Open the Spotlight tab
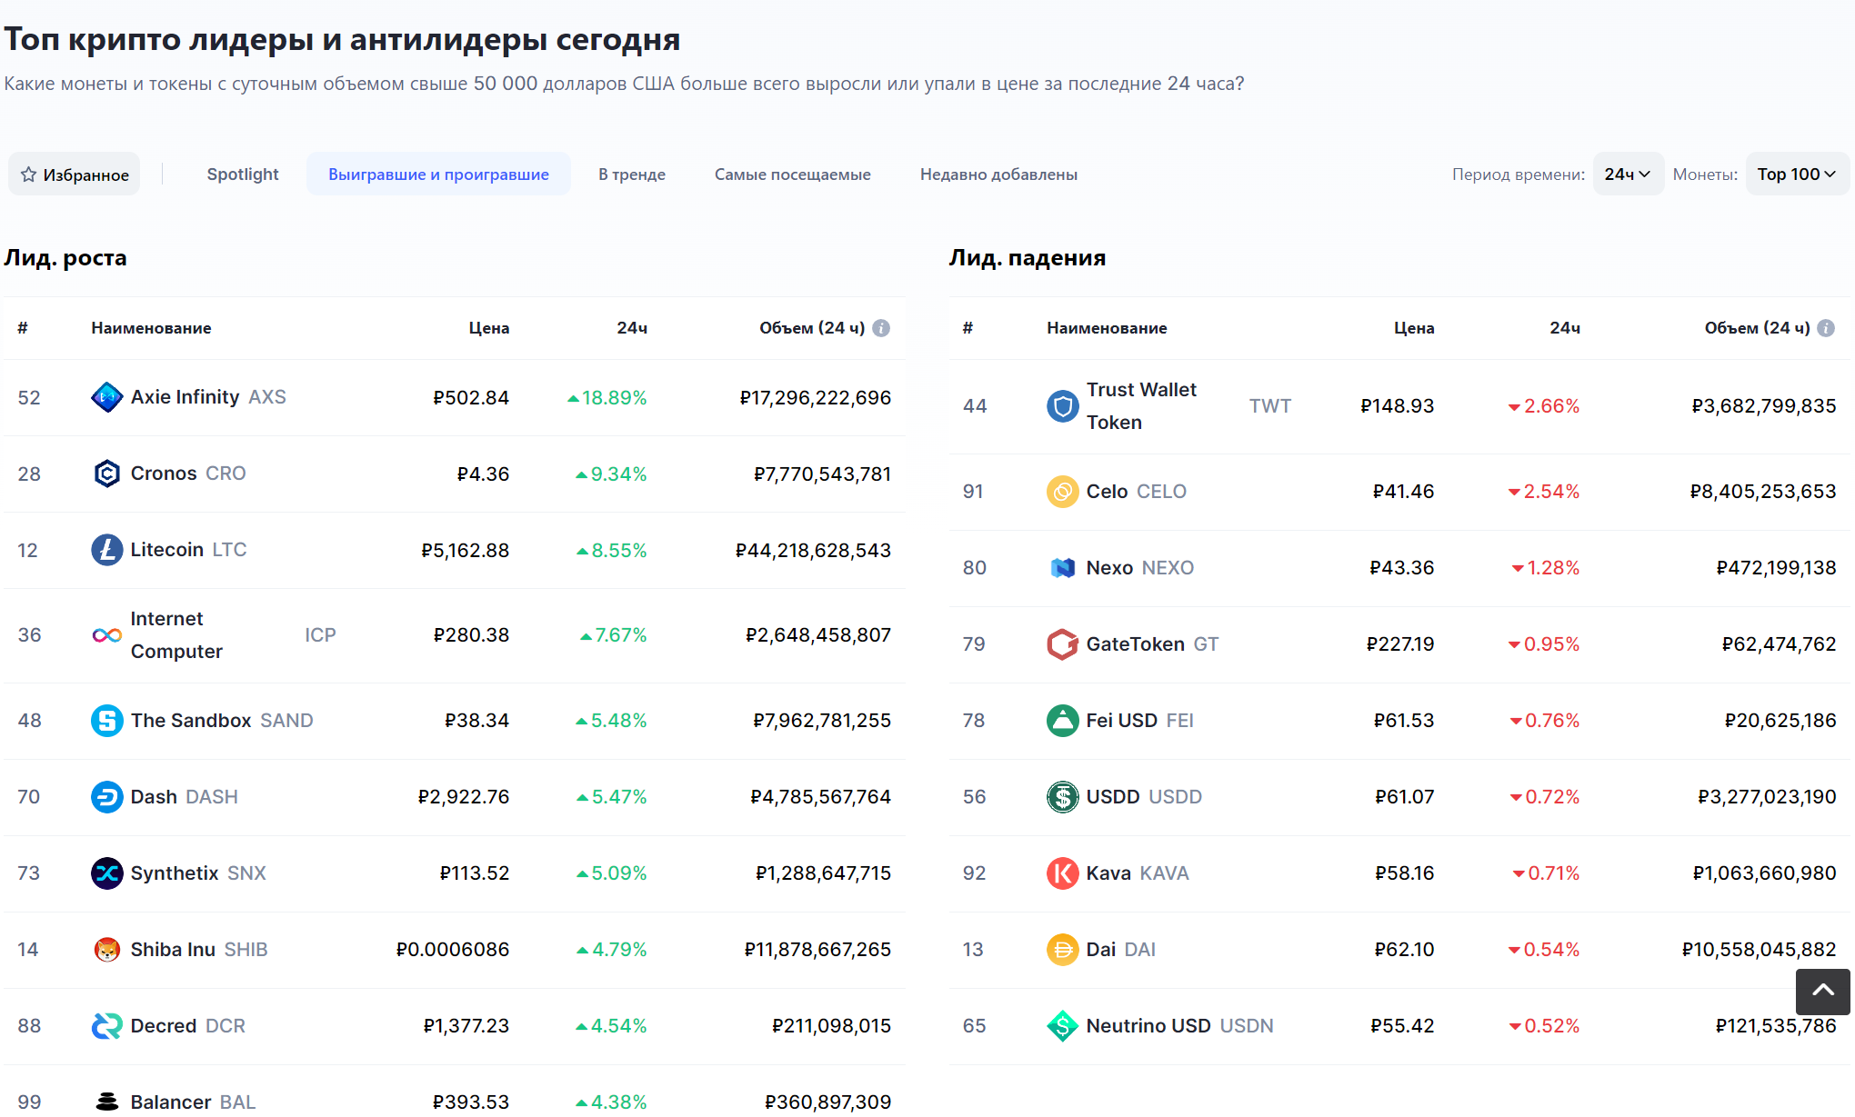This screenshot has height=1117, width=1855. coord(243,174)
